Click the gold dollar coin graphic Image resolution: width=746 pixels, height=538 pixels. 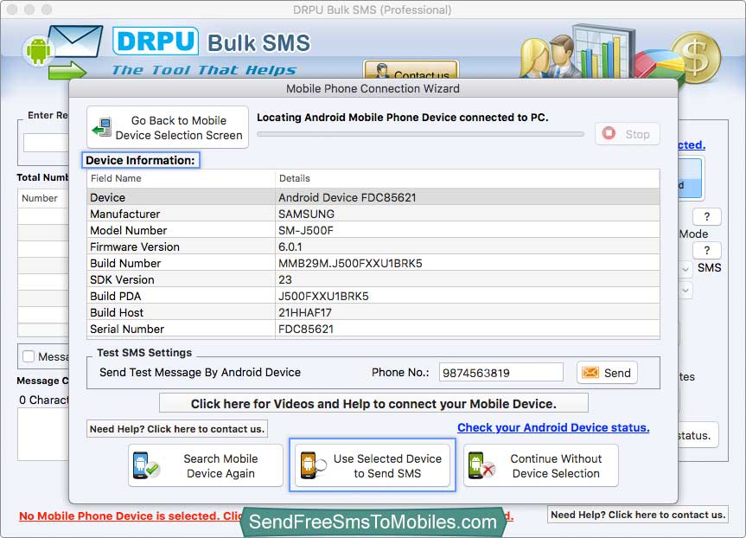[696, 57]
